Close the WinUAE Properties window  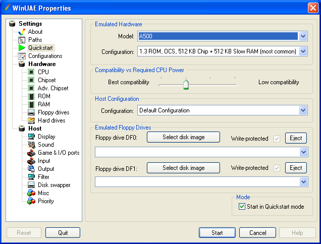click(x=313, y=8)
